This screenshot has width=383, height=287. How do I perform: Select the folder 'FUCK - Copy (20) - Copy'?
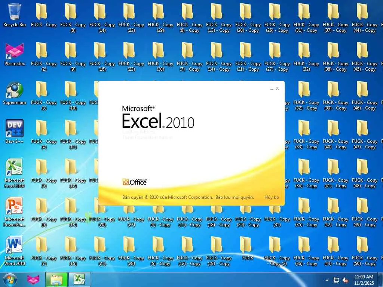pos(248,18)
